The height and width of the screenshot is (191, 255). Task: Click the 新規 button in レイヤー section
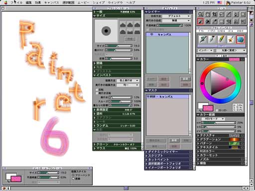click(185, 79)
